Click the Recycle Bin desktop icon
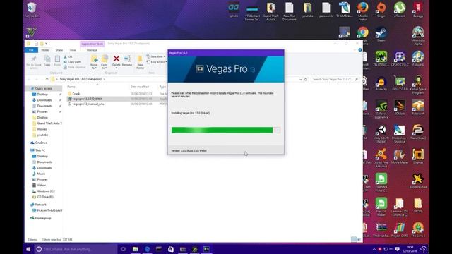 point(31,10)
